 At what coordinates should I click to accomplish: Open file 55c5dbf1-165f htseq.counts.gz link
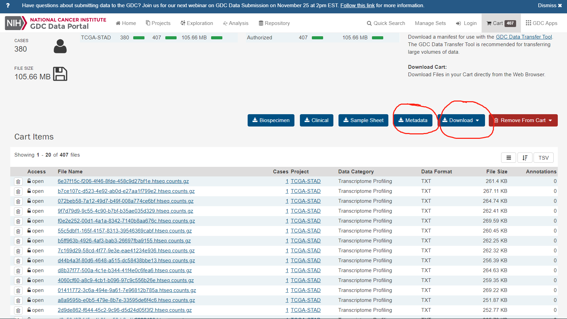(125, 231)
